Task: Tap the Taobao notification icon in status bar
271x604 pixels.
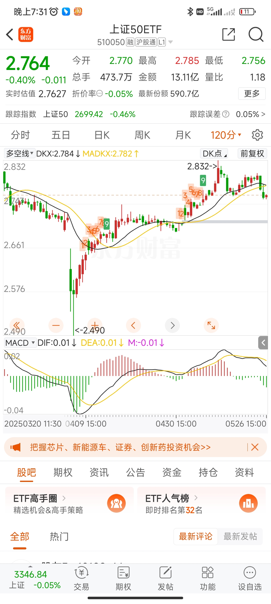Action: [78, 12]
